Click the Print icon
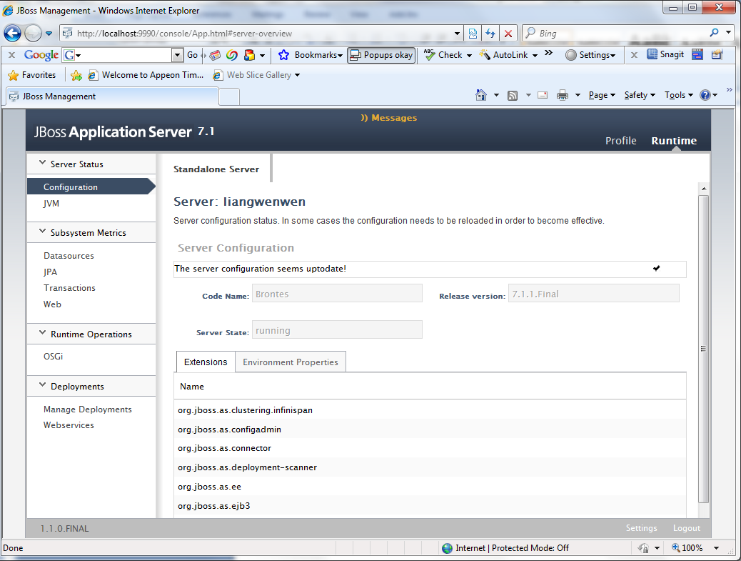Screen dimensions: 741x561 [563, 96]
